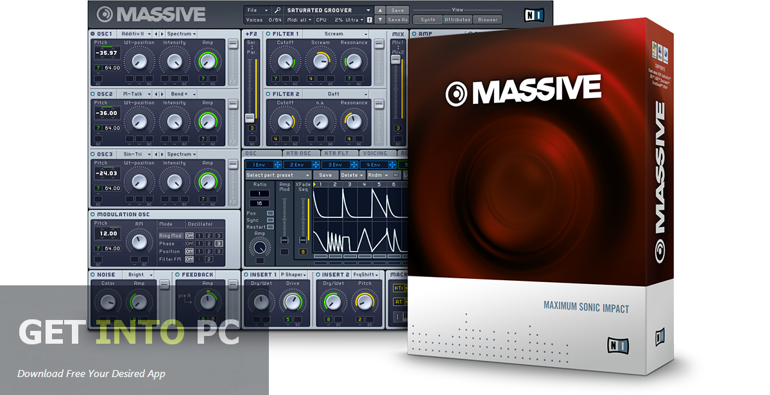The image size is (770, 395).
Task: Switch to the Voicing tab
Action: (x=377, y=154)
